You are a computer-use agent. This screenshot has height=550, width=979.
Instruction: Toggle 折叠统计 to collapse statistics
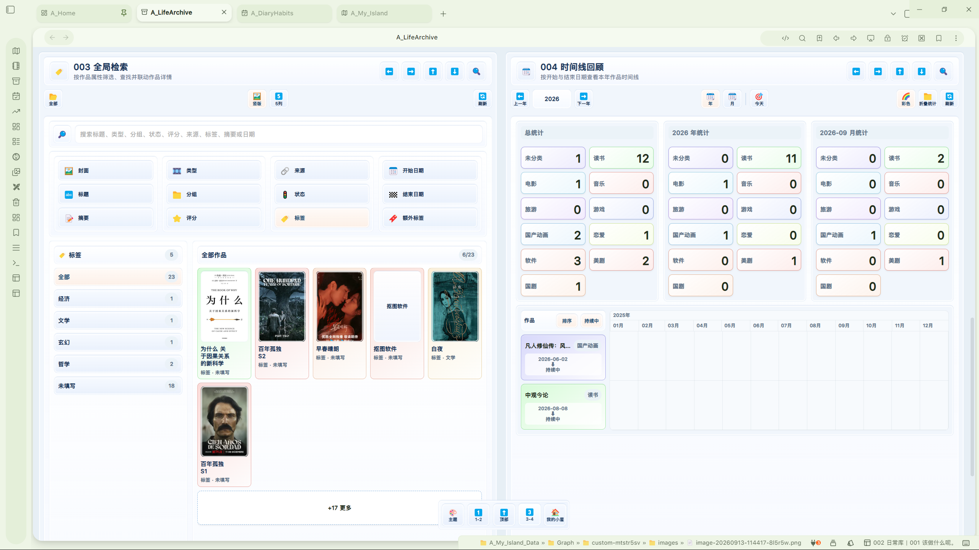click(x=928, y=99)
